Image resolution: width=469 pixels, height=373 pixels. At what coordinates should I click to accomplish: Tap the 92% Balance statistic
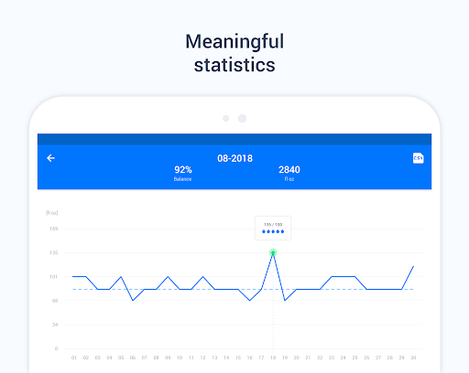[183, 173]
